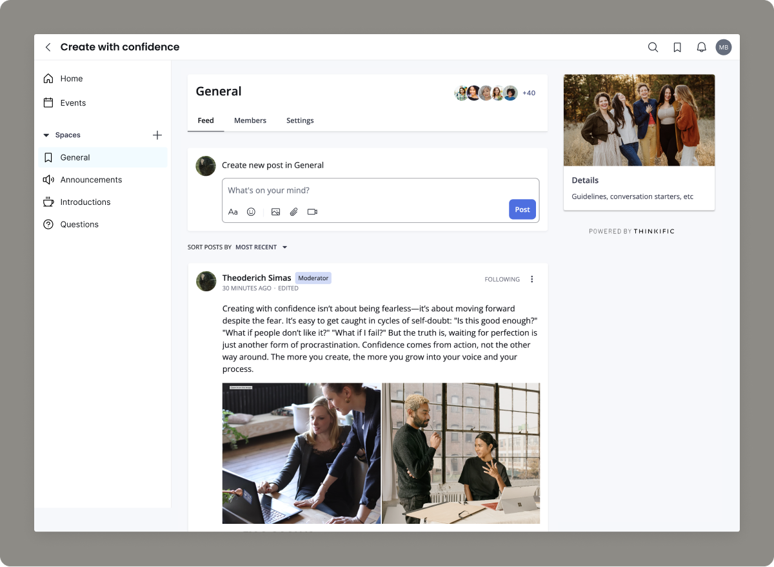
Task: Open the Settings tab
Action: coord(300,120)
